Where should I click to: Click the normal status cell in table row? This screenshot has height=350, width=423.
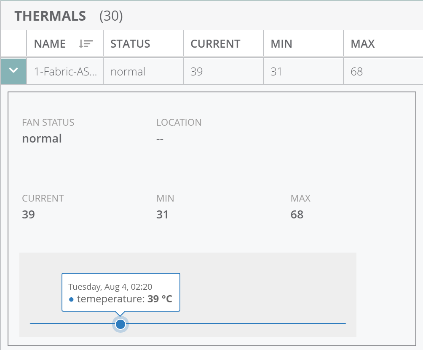(x=128, y=72)
